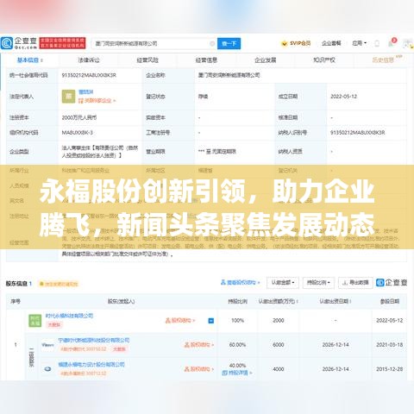414x414 pixels.
Task: Switch to the 知识产权 tab
Action: point(324,60)
